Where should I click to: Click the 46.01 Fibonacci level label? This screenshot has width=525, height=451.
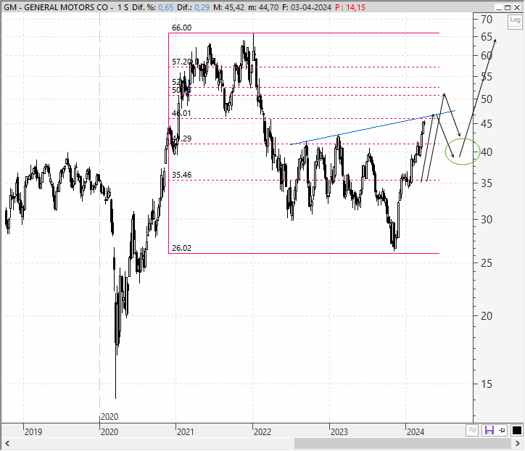tap(181, 114)
